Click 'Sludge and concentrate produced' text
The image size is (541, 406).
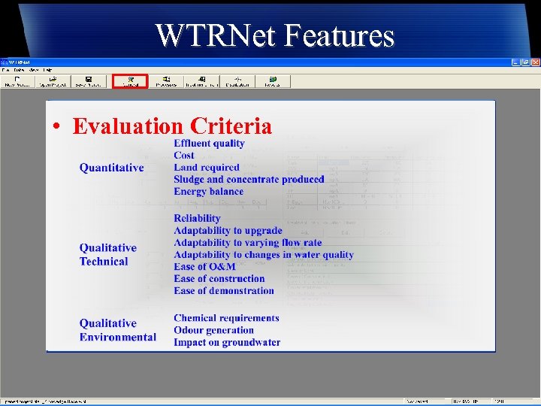click(x=249, y=180)
